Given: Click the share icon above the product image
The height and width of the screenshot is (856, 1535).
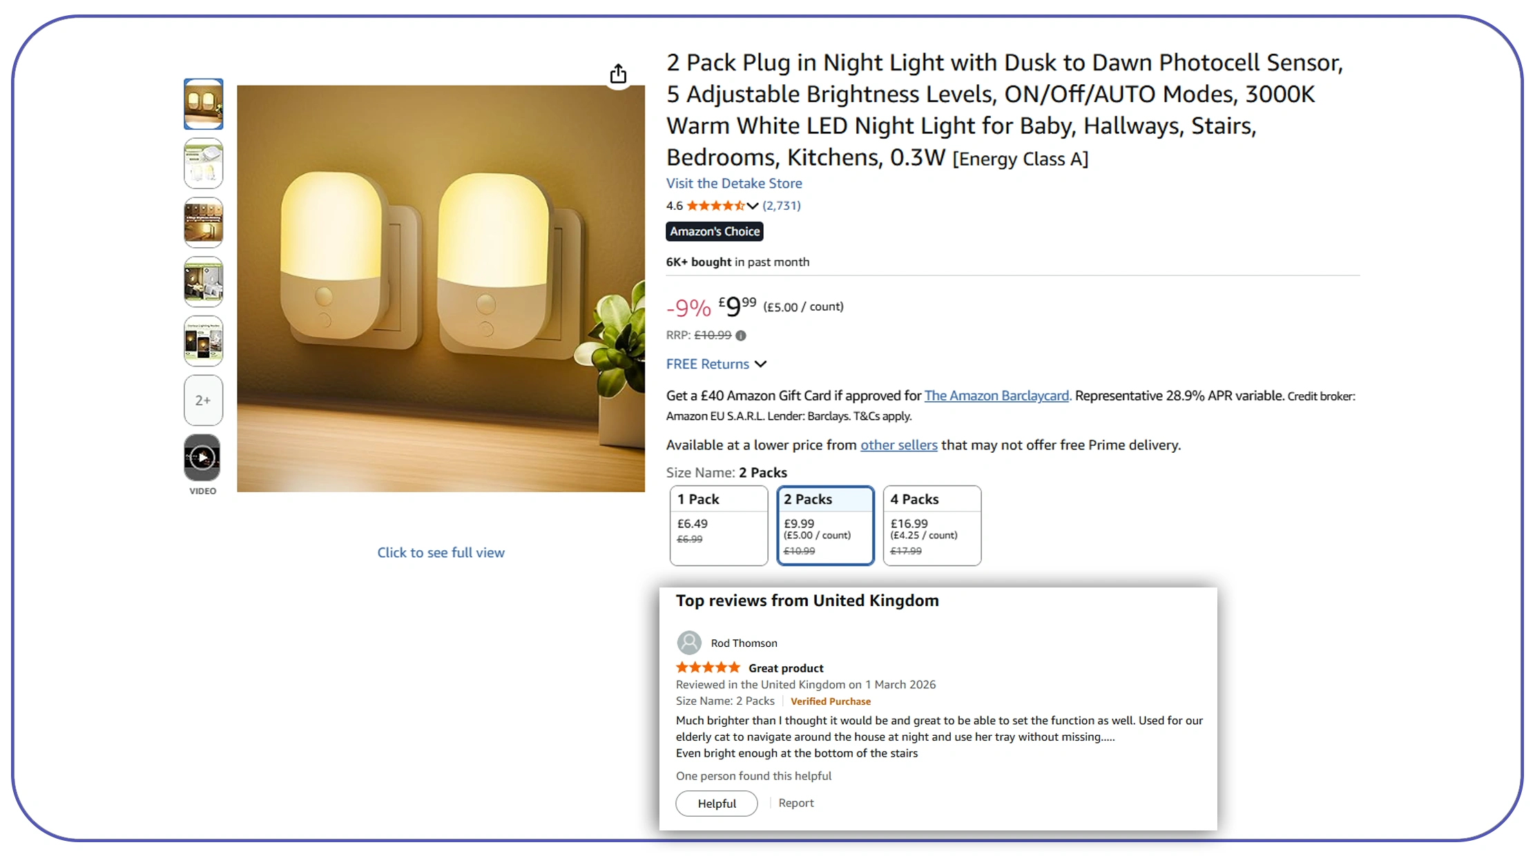Looking at the screenshot, I should pyautogui.click(x=618, y=73).
